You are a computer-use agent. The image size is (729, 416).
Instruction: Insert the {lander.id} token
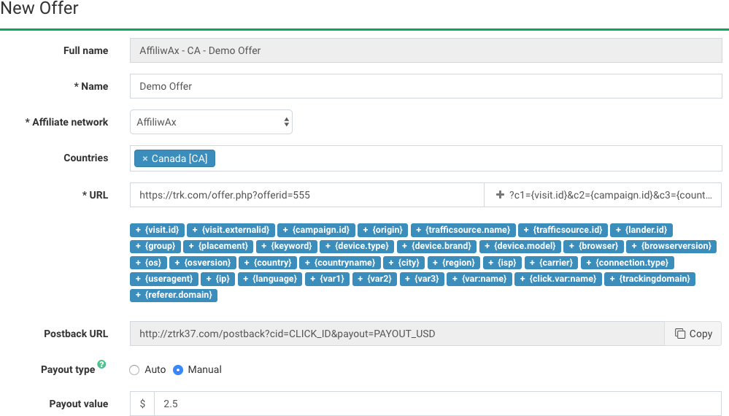(x=641, y=230)
